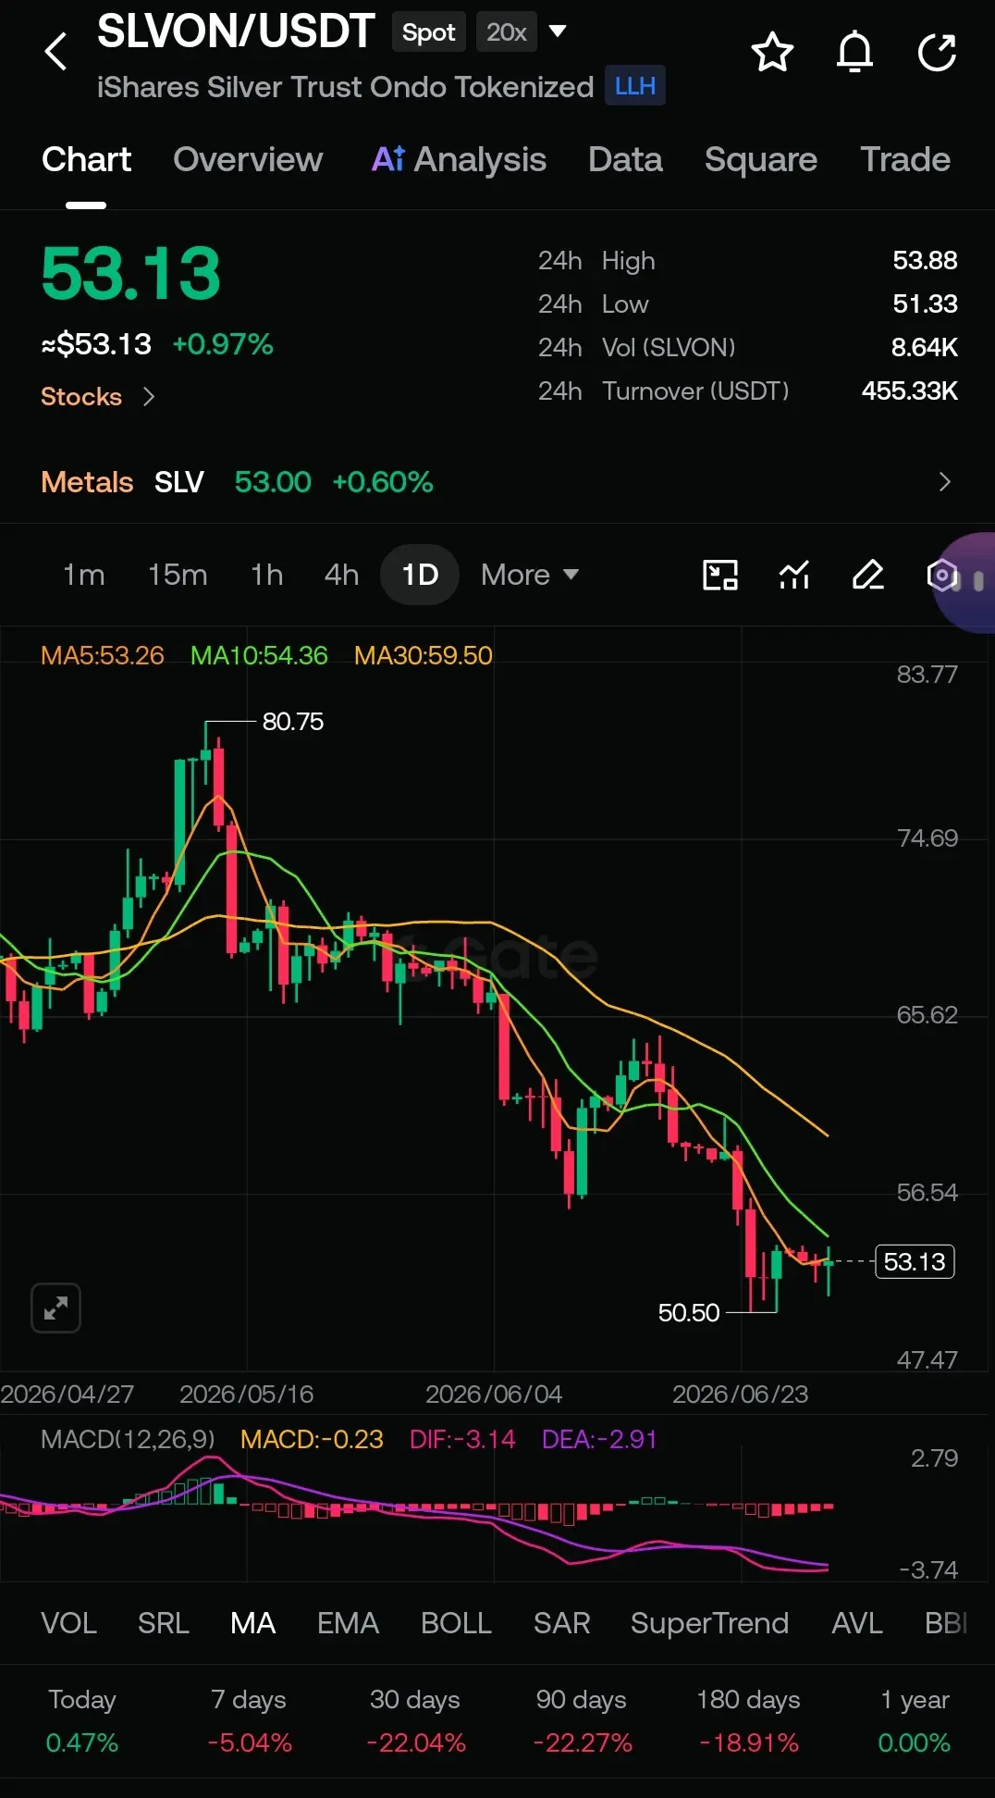Viewport: 995px width, 1798px height.
Task: Toggle the SAR indicator
Action: [x=561, y=1623]
